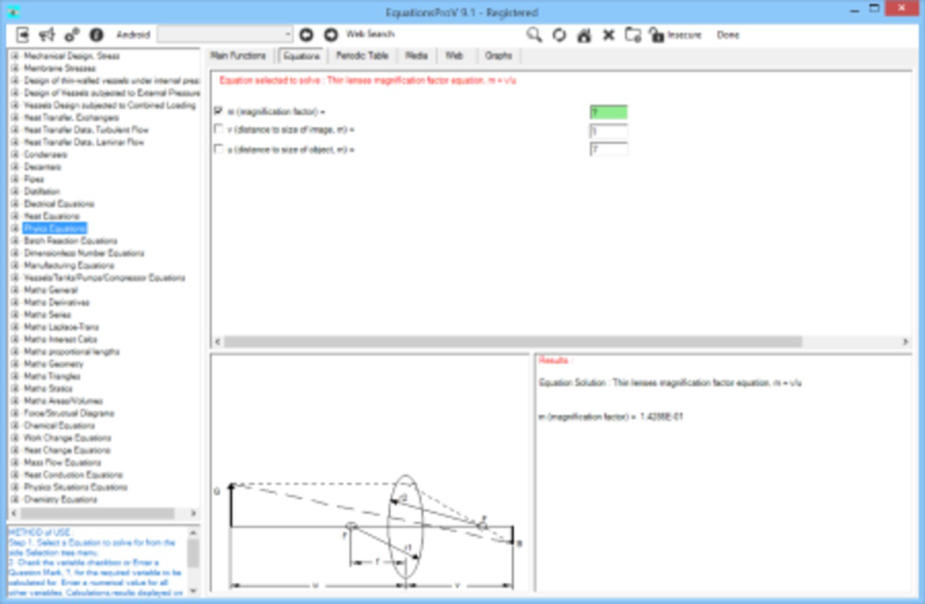Click the exit door icon in toolbar

(23, 35)
